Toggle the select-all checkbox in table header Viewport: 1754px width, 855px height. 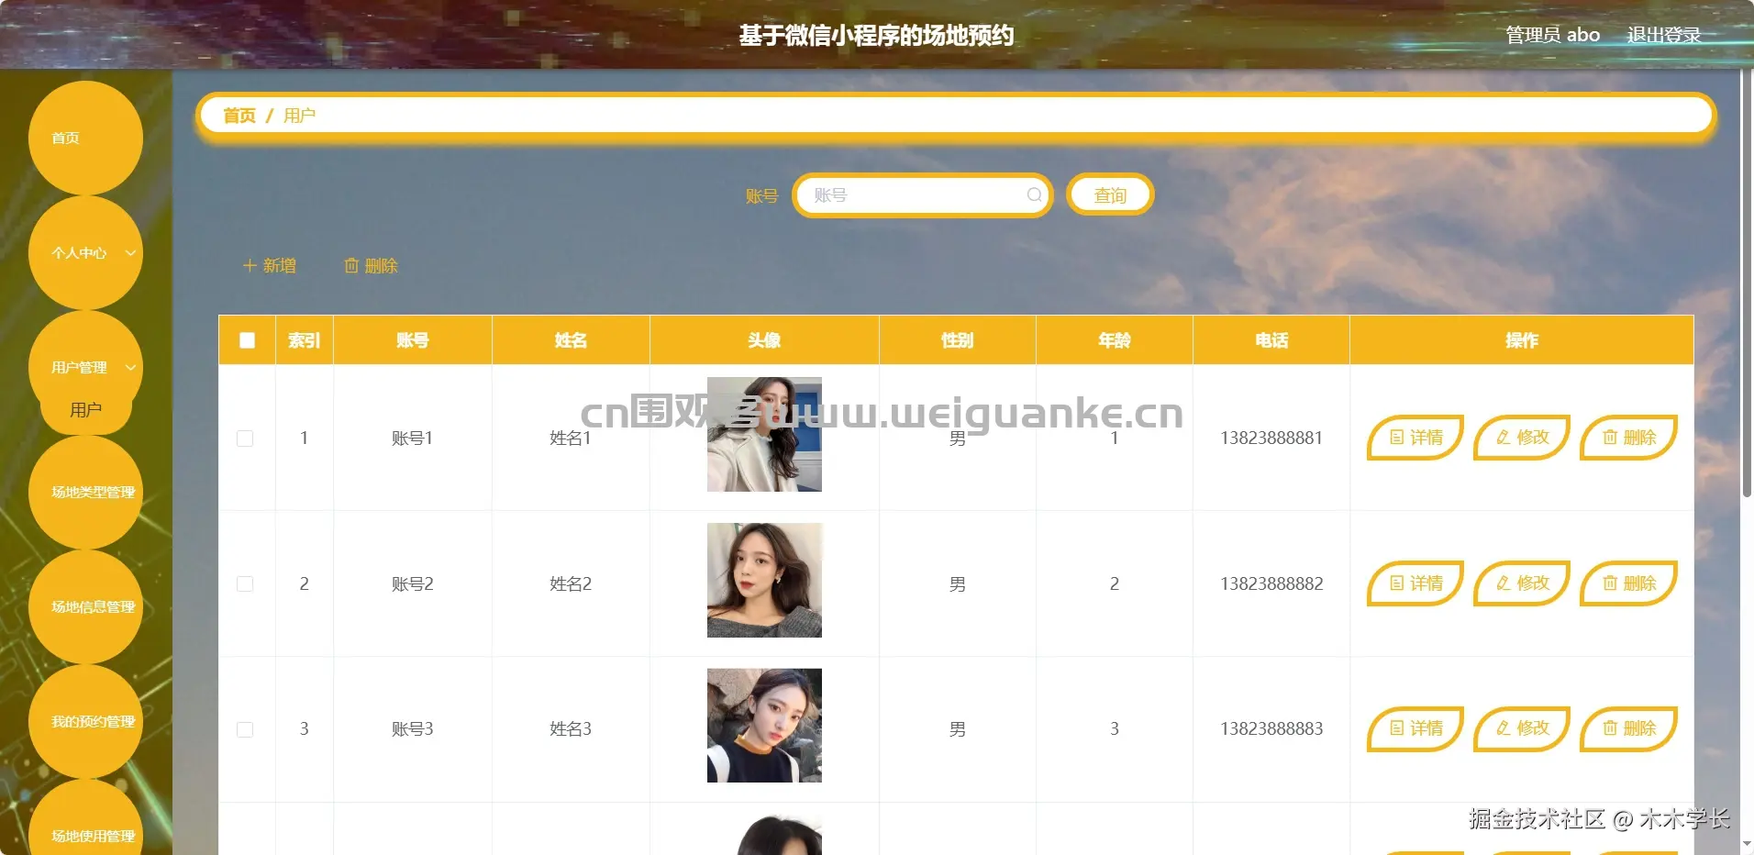coord(247,340)
